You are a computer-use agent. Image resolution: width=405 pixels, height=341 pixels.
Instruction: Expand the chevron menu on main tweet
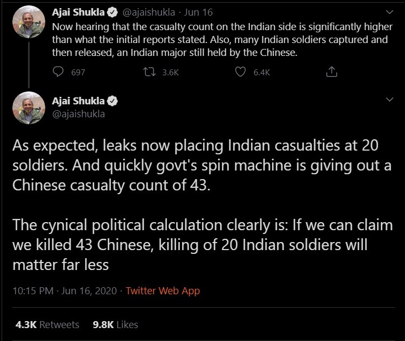[x=390, y=100]
